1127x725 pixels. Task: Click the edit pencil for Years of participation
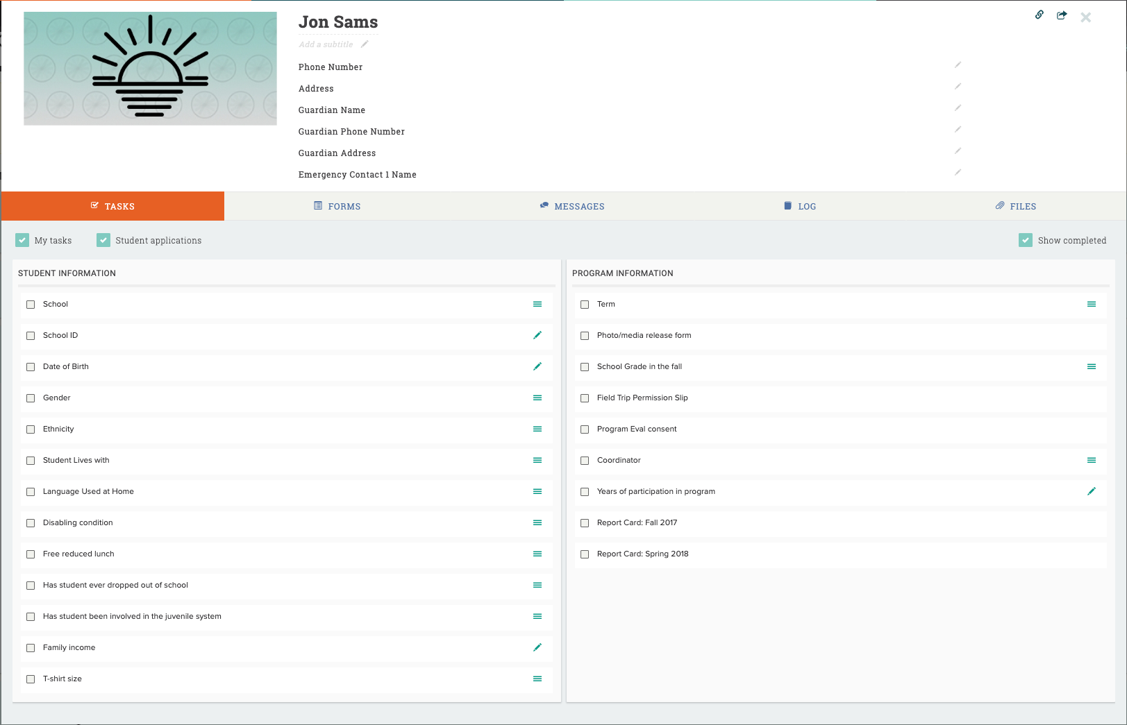1092,491
